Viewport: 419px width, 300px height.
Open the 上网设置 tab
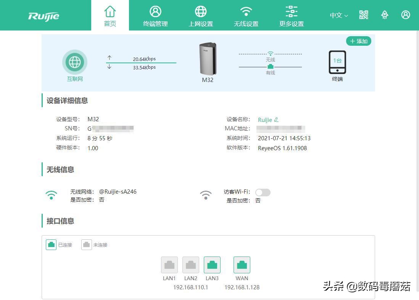coord(200,15)
